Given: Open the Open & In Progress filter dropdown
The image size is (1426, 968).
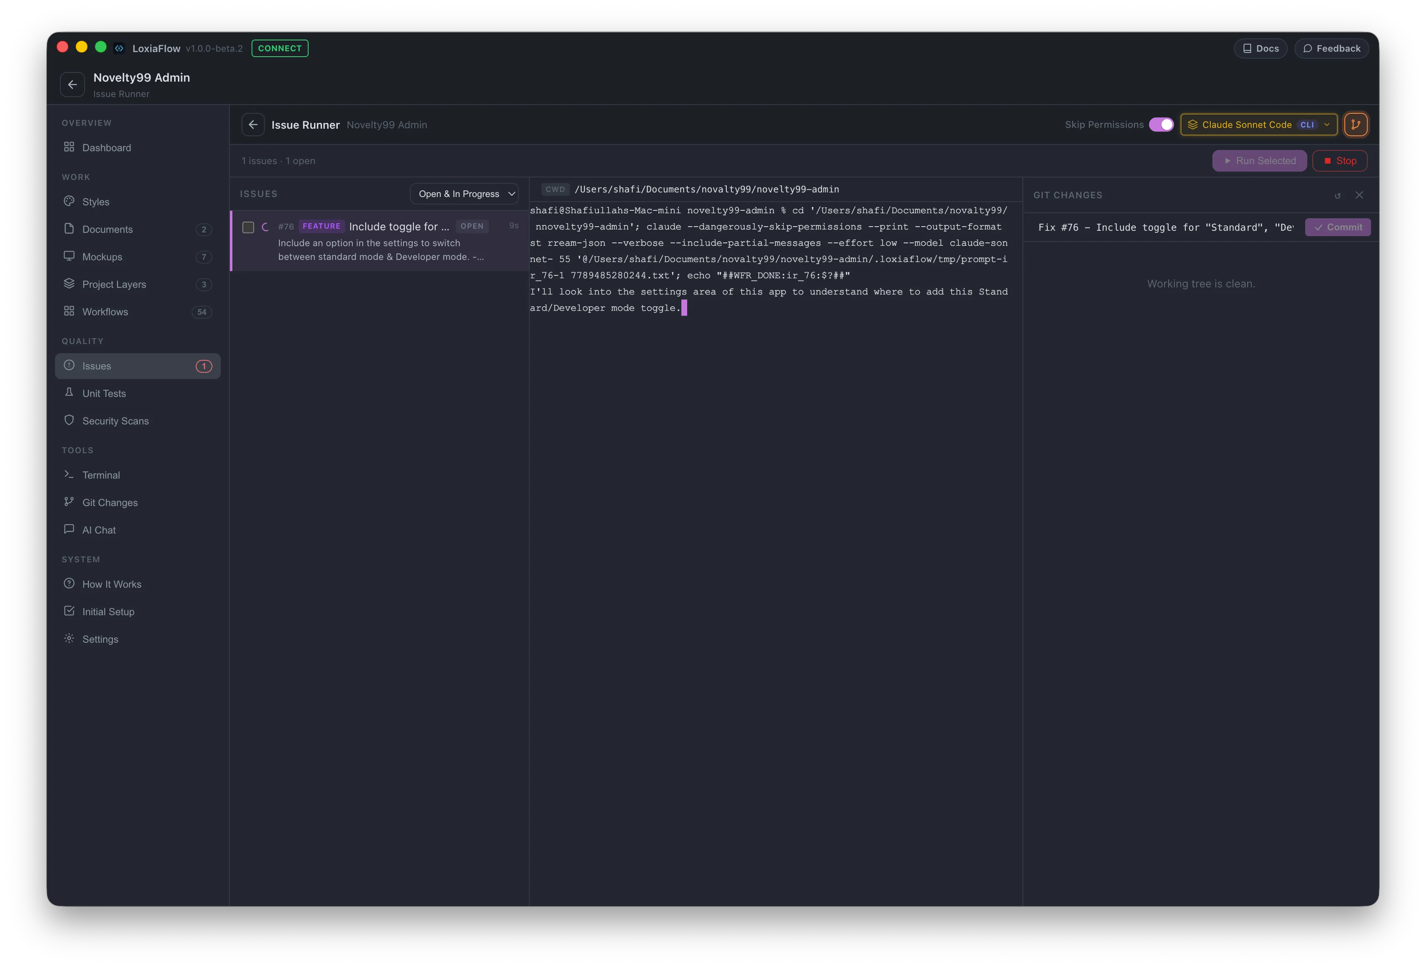Looking at the screenshot, I should [x=464, y=194].
